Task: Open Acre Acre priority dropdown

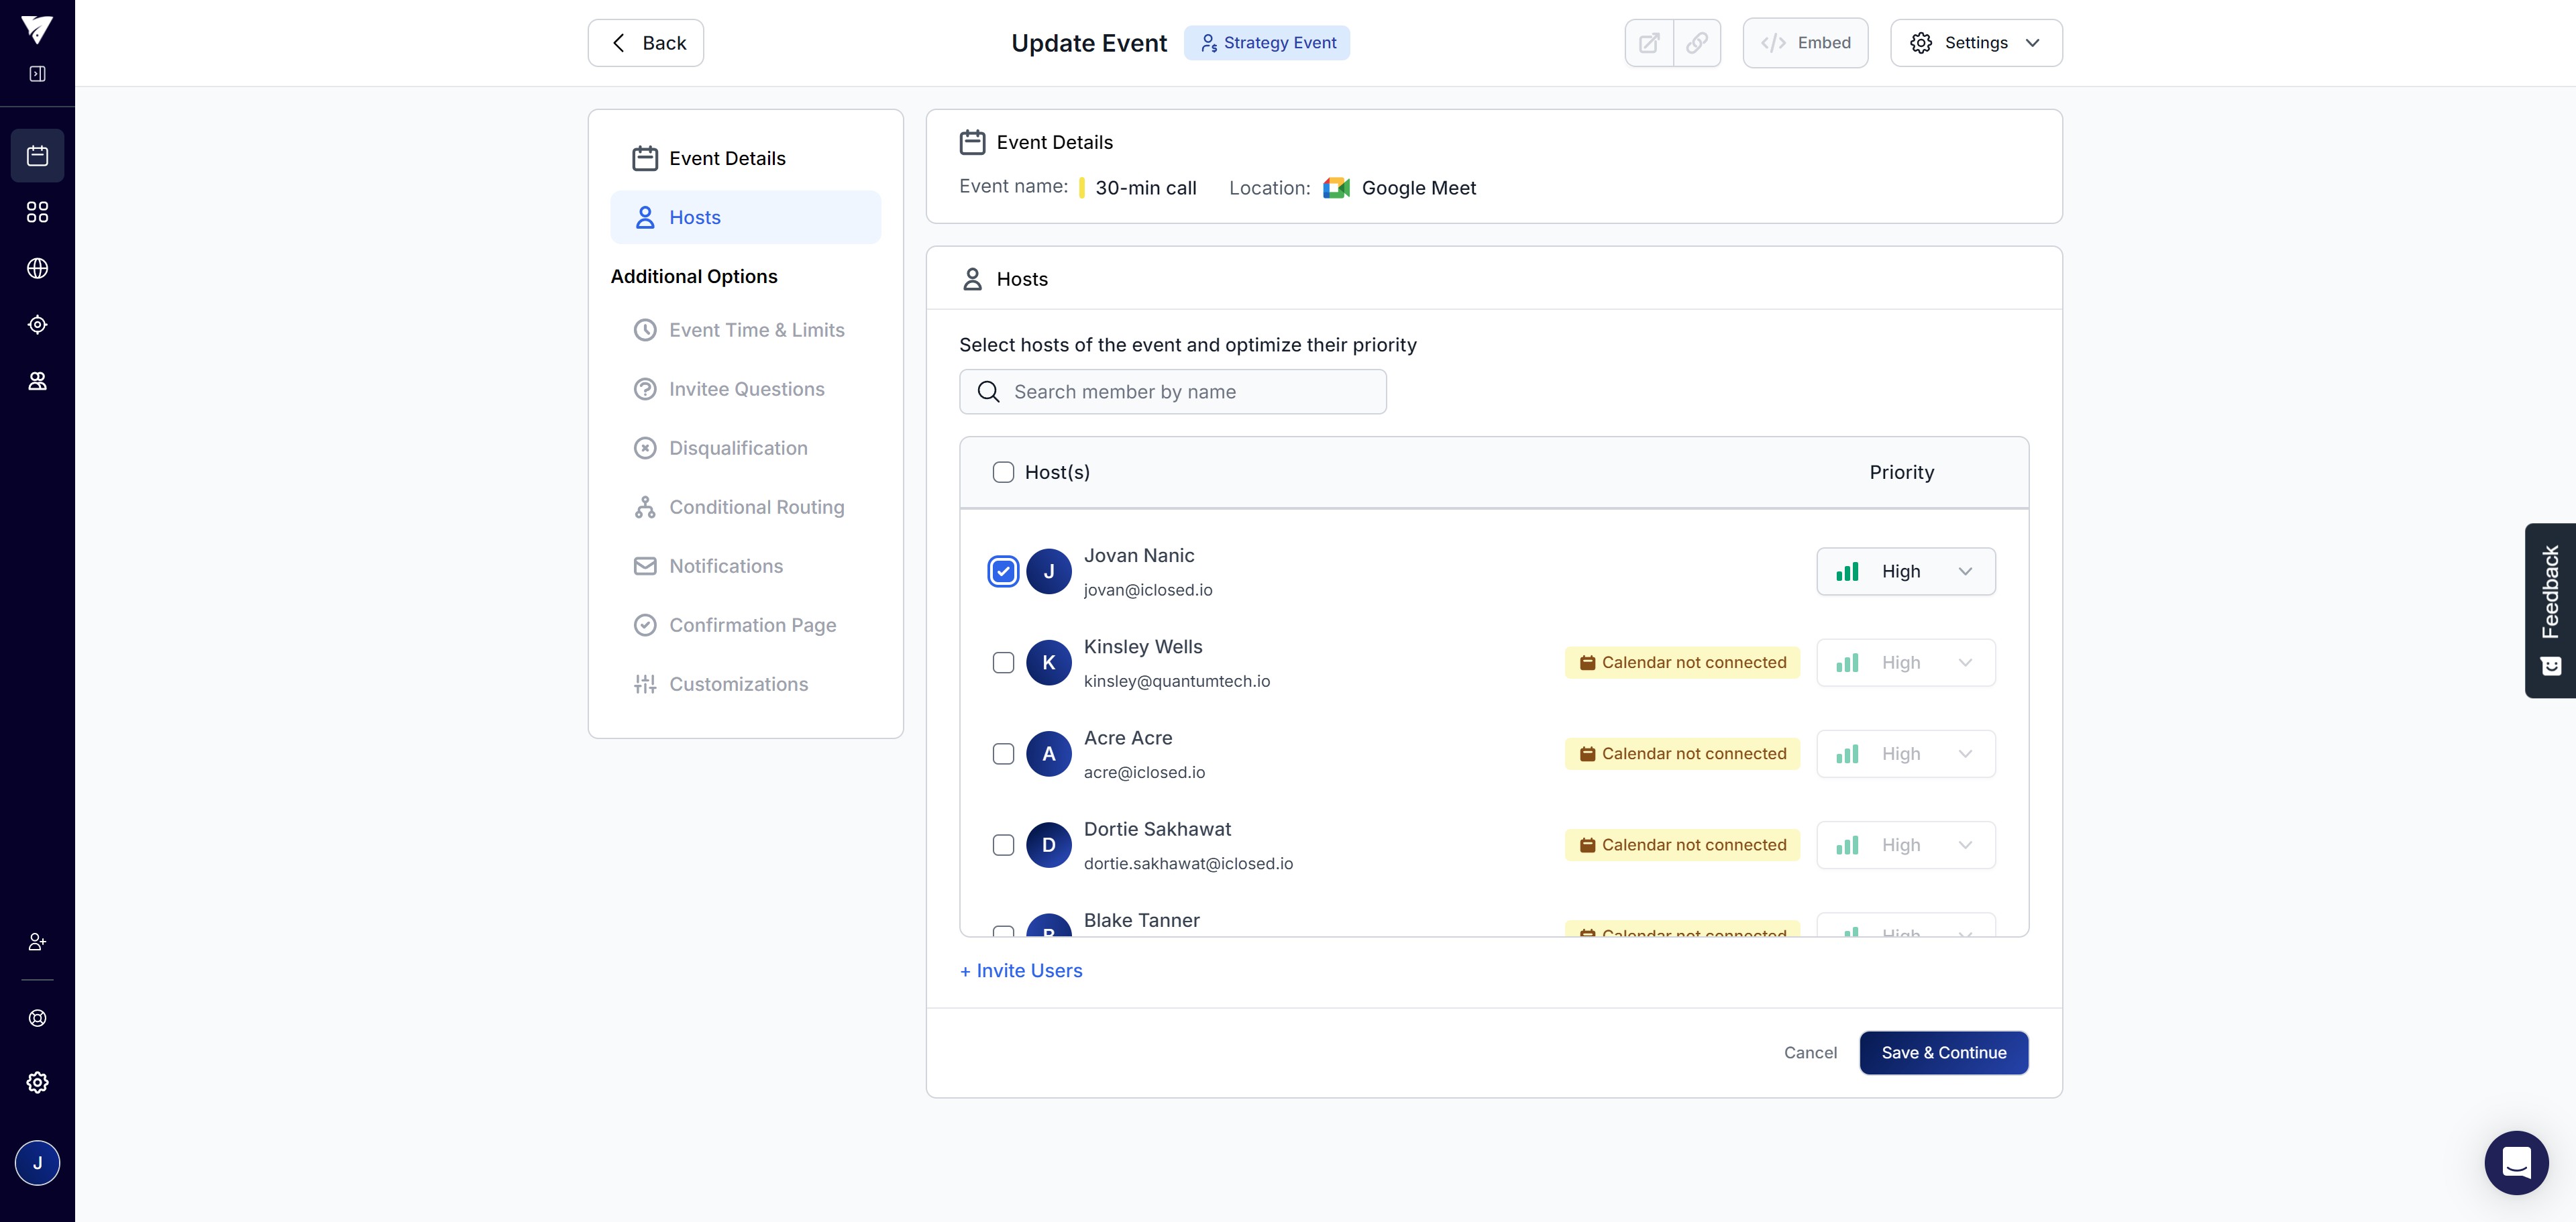Action: [1905, 754]
